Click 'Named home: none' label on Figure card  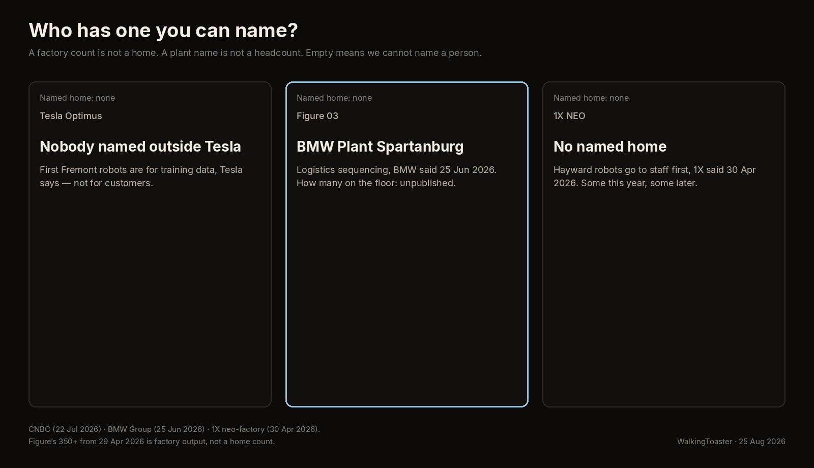pyautogui.click(x=334, y=98)
